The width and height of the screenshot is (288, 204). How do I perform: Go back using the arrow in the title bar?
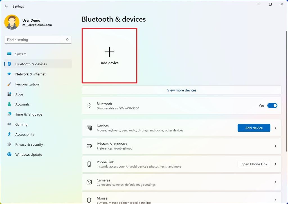[6, 6]
